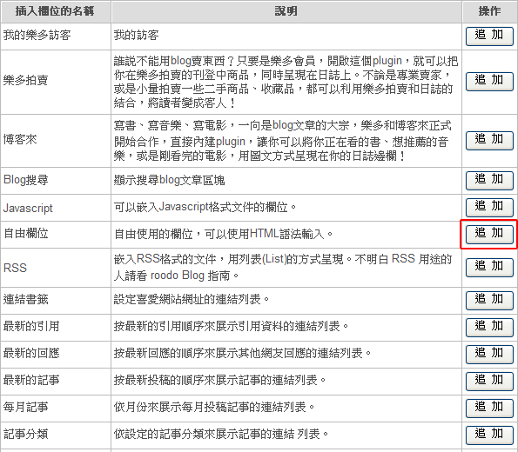Click the 操作 column header

click(489, 11)
